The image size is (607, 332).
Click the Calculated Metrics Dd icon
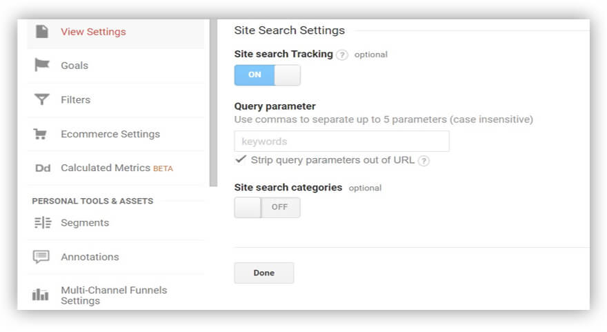[x=42, y=168]
